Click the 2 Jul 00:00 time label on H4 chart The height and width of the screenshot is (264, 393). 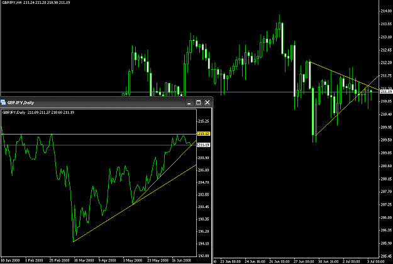[x=351, y=261]
